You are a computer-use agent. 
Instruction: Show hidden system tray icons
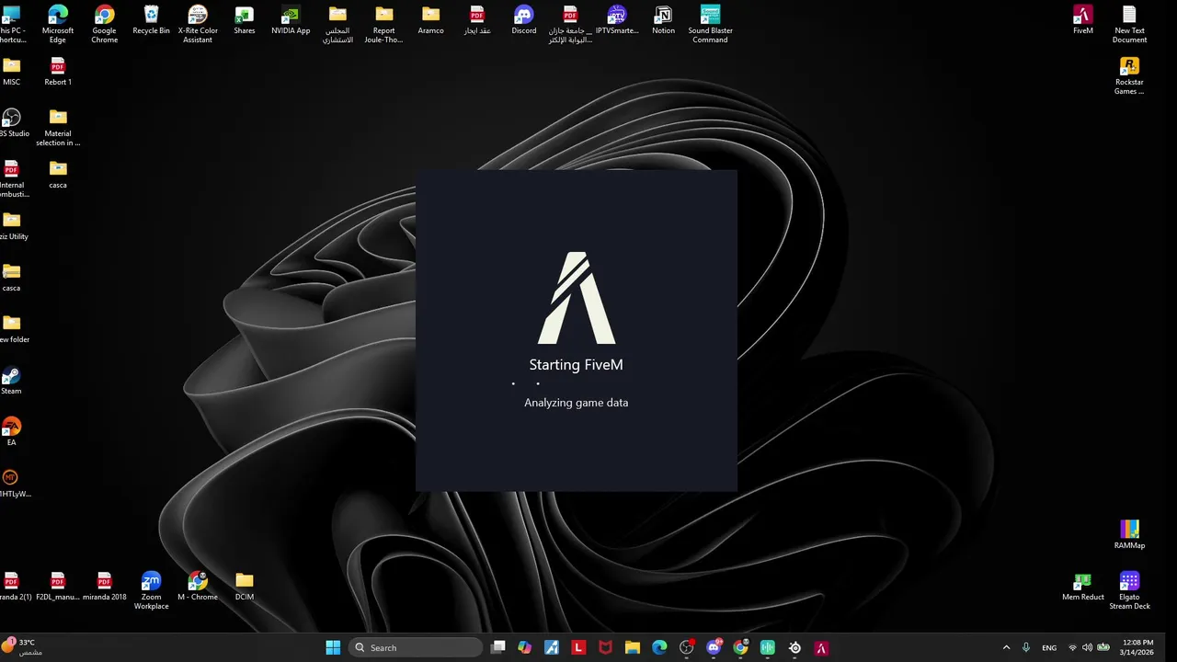pos(1006,647)
